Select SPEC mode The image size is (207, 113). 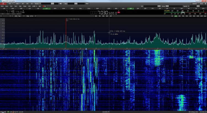click(72, 9)
